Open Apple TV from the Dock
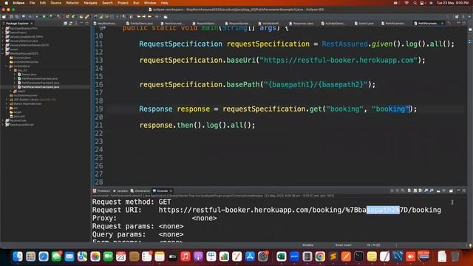The height and width of the screenshot is (266, 473). [172, 256]
